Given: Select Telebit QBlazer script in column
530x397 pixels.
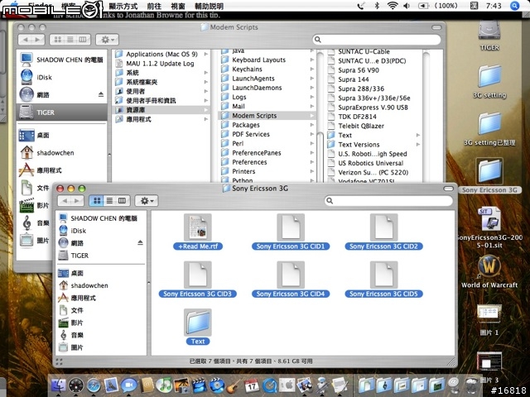Looking at the screenshot, I should (361, 126).
